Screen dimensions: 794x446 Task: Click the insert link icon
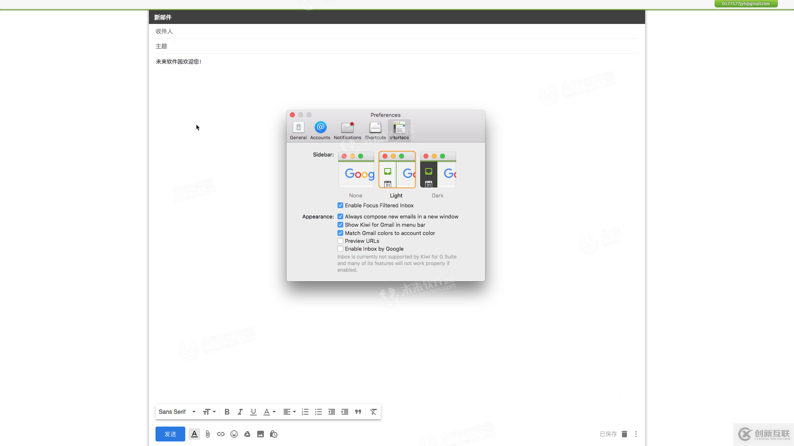click(220, 434)
